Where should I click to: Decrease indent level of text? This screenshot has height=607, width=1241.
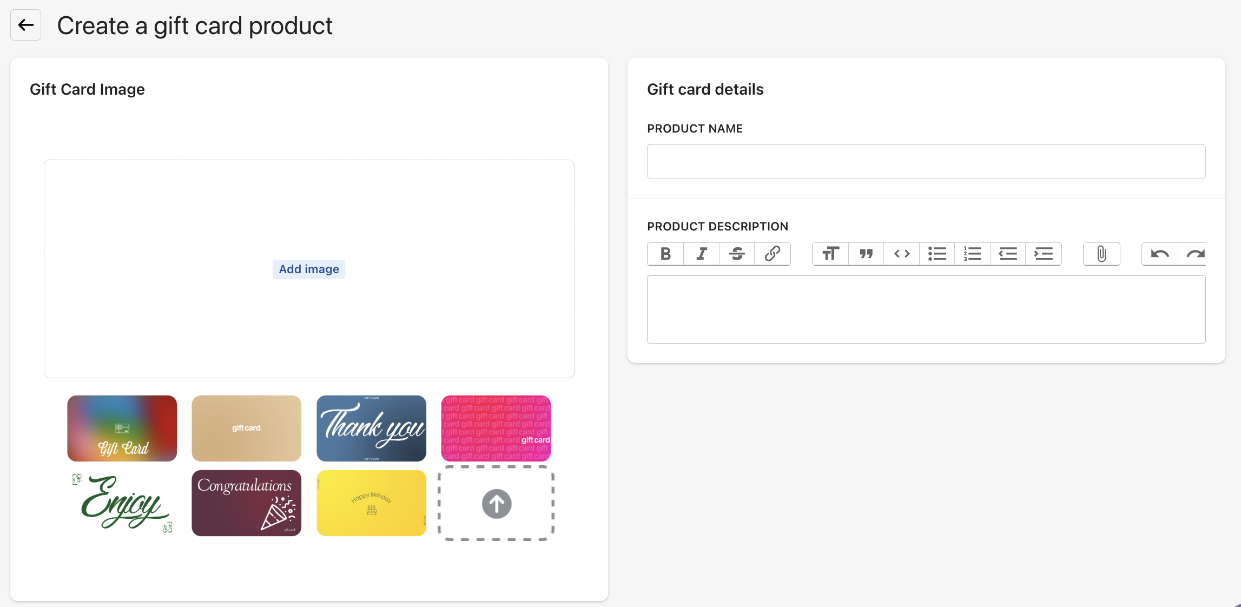point(1008,254)
